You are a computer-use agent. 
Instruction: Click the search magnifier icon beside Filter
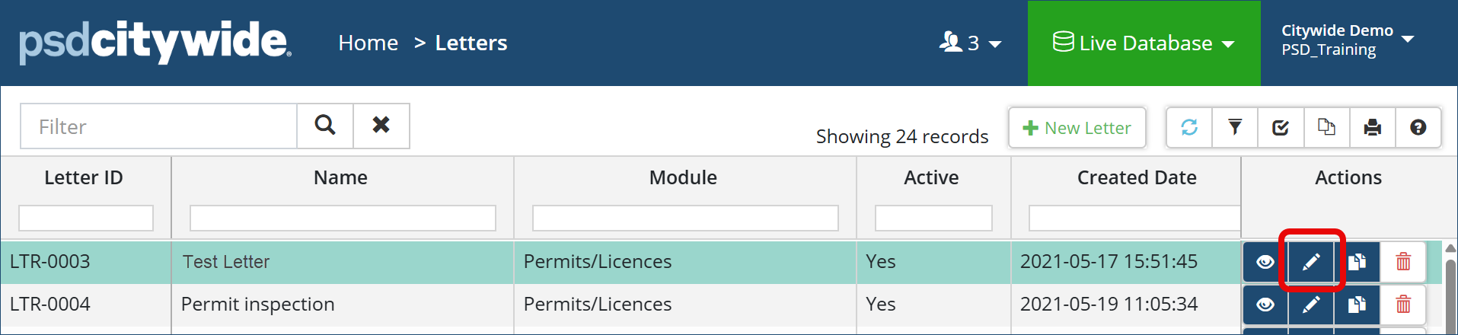(325, 126)
